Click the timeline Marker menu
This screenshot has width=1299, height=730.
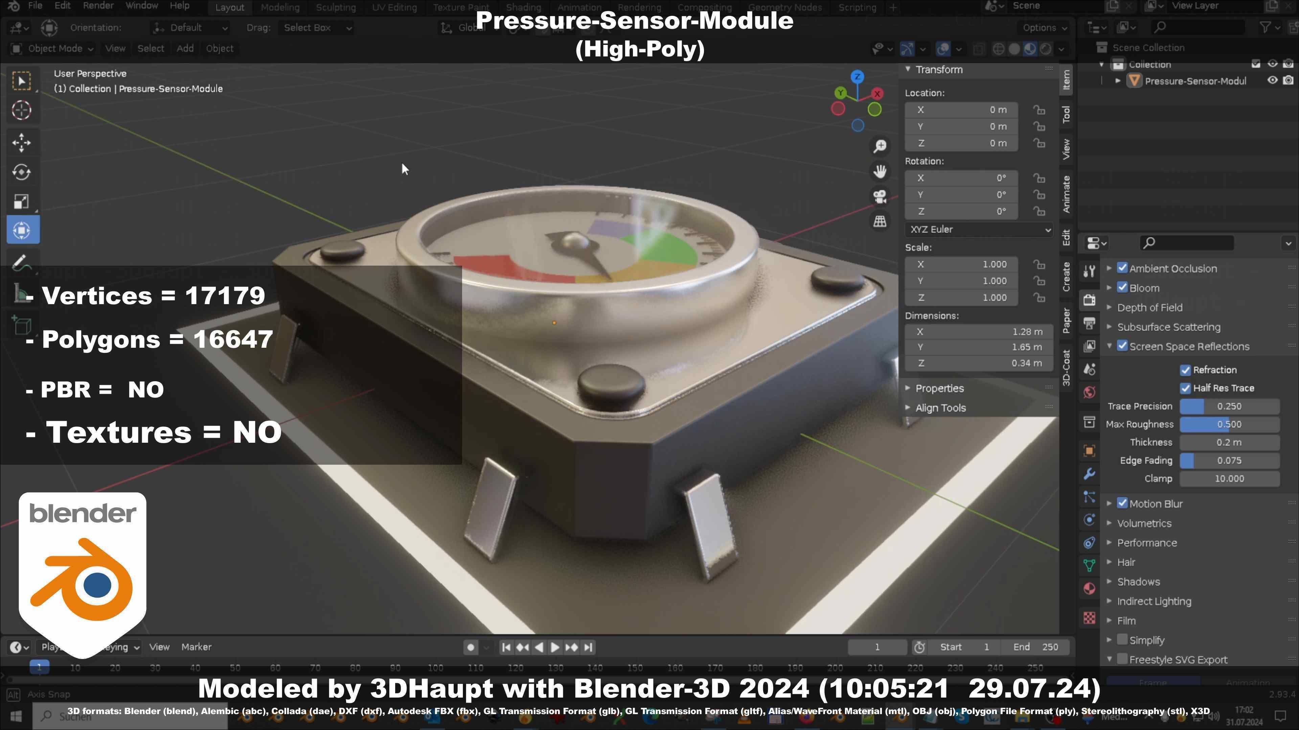196,648
